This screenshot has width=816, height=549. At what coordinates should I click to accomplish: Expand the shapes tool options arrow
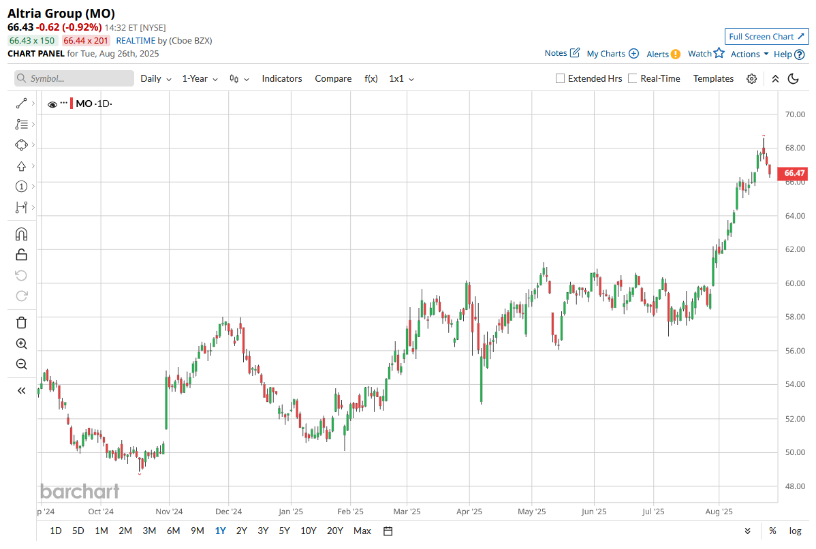pos(33,144)
